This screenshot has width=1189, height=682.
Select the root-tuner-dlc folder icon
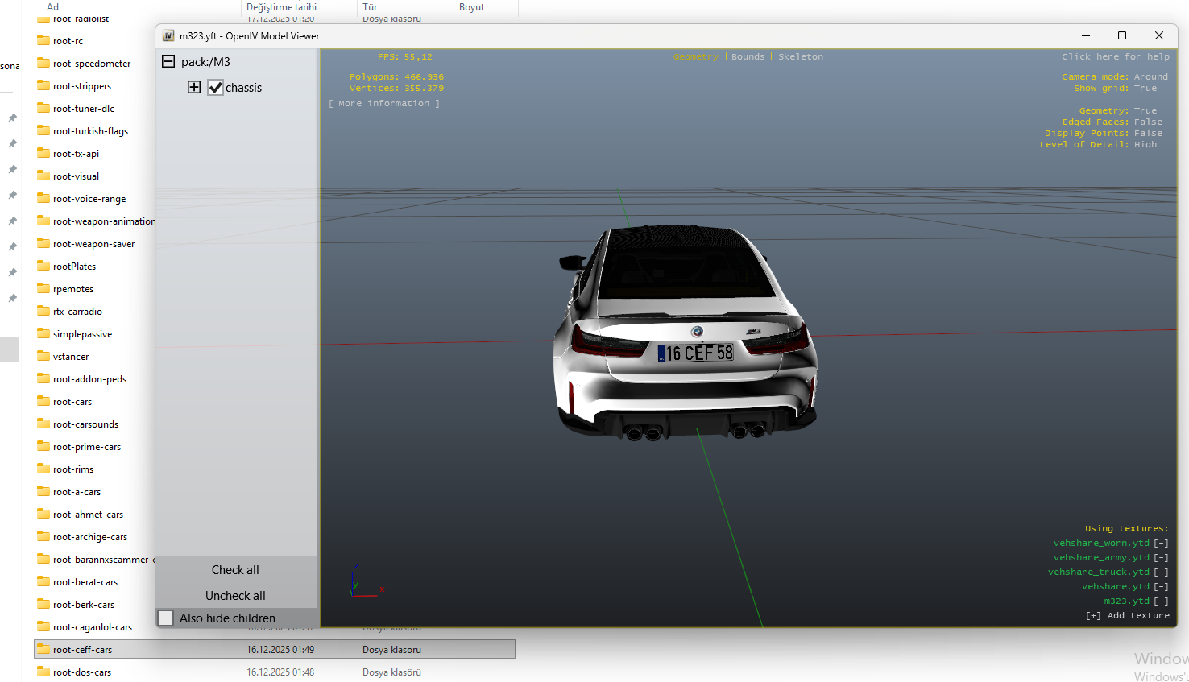click(43, 108)
